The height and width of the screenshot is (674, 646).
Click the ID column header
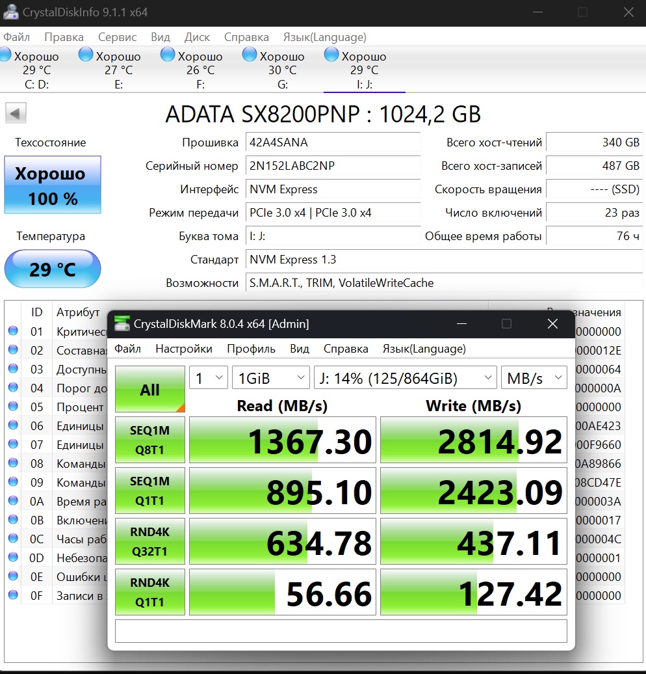(37, 312)
